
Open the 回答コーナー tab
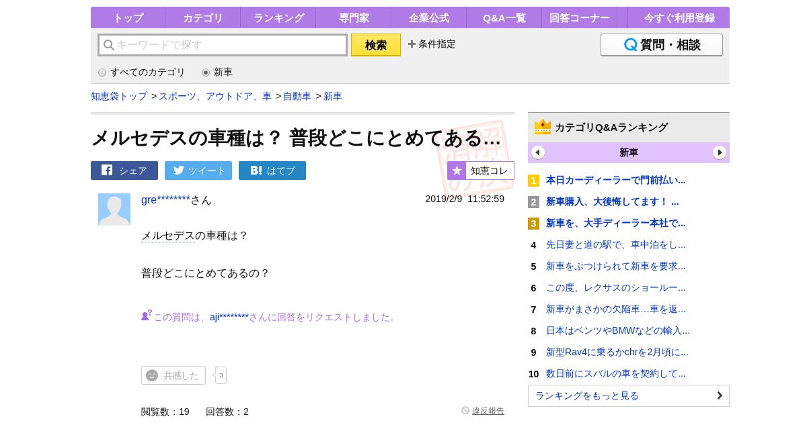coord(579,17)
